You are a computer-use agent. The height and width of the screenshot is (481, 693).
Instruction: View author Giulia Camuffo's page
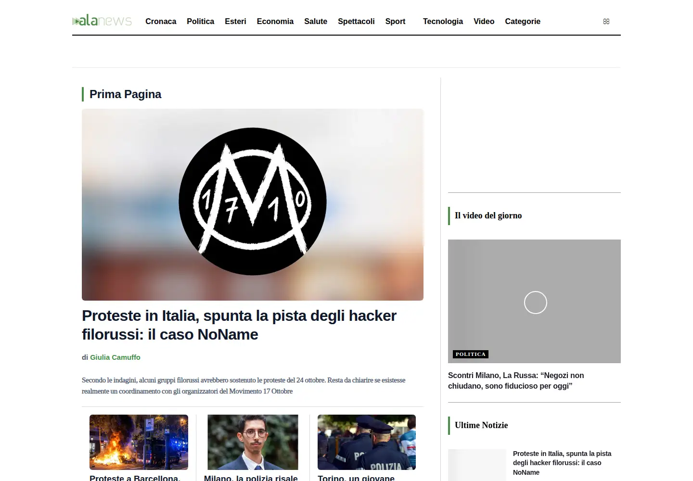pyautogui.click(x=115, y=357)
